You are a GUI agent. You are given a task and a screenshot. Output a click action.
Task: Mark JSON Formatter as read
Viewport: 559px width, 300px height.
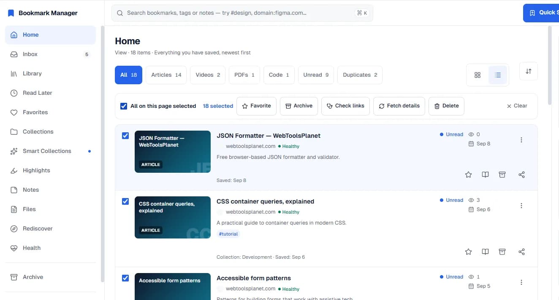(485, 174)
